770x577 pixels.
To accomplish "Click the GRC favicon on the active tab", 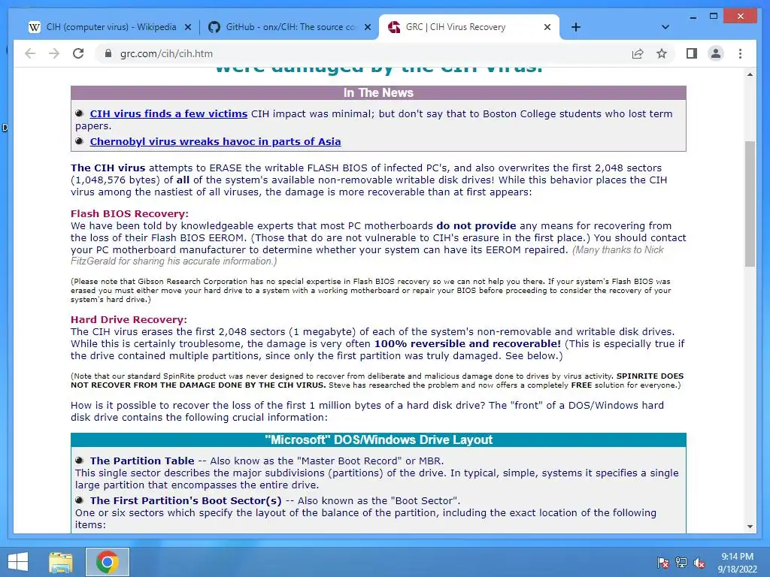I will tap(394, 28).
